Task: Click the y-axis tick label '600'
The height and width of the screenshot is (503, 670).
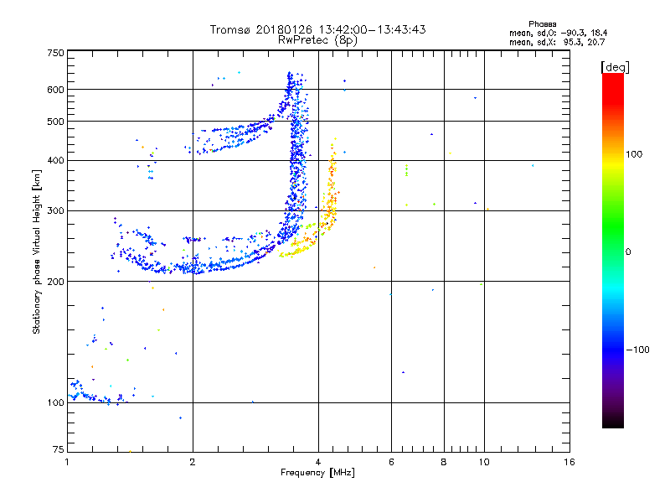Action: [55, 90]
